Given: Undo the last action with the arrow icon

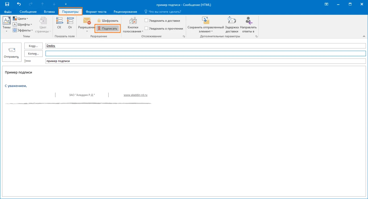Looking at the screenshot, I should (x=19, y=4).
